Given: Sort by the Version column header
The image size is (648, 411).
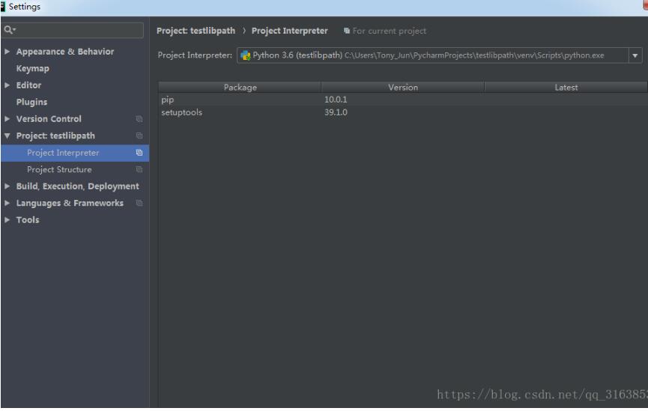Looking at the screenshot, I should coord(402,88).
